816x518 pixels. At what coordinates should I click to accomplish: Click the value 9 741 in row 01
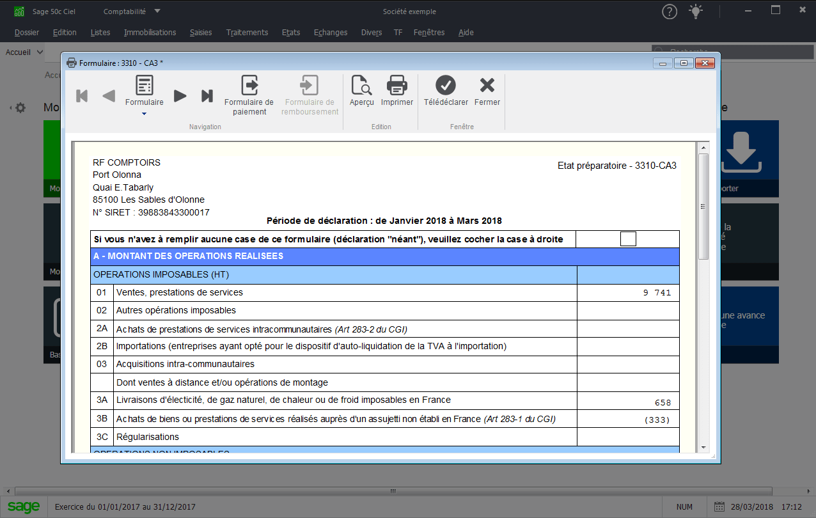pos(657,293)
